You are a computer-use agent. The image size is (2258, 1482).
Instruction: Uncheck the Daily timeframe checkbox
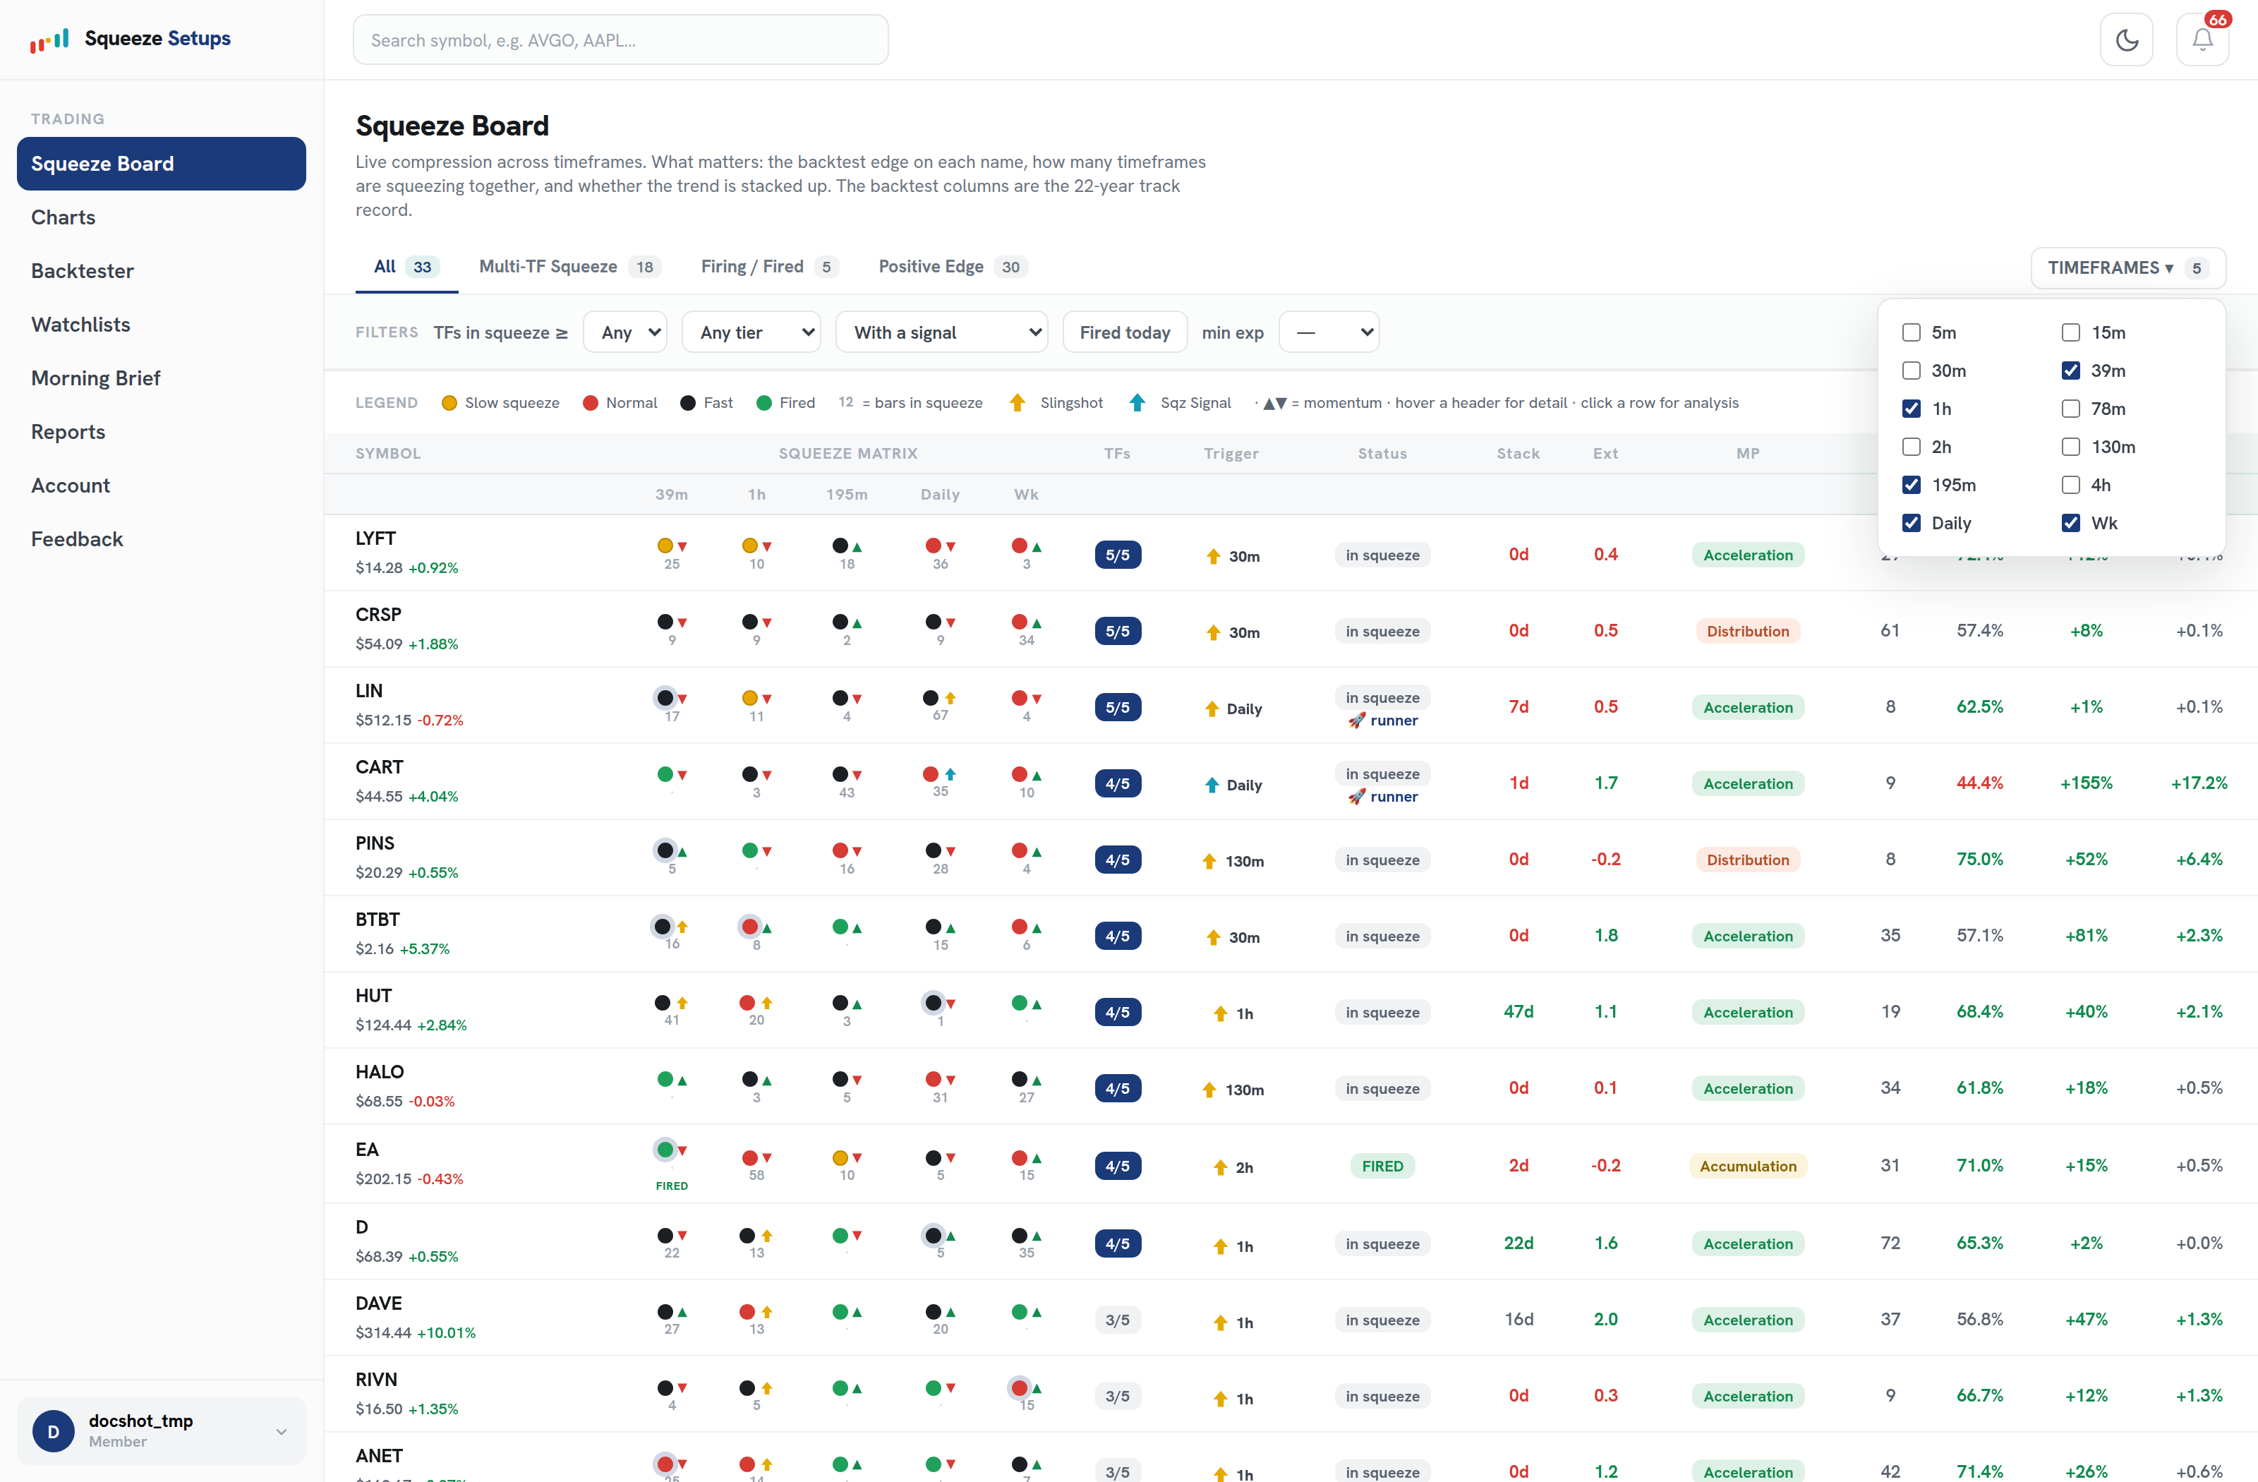pyautogui.click(x=1912, y=523)
